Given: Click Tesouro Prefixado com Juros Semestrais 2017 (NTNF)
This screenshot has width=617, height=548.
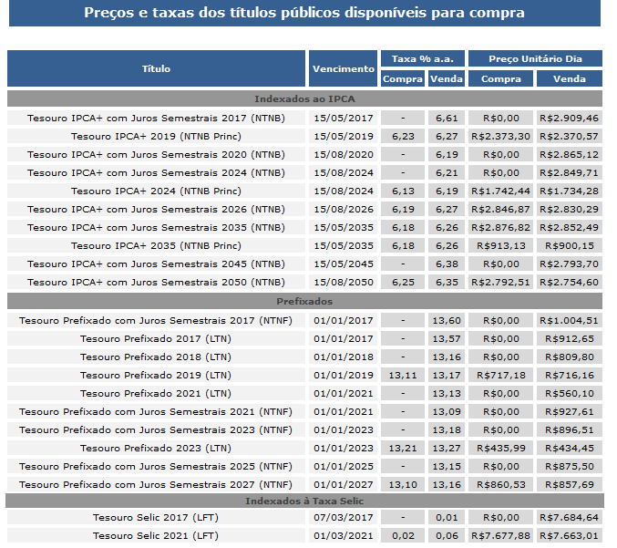Looking at the screenshot, I should [x=156, y=320].
